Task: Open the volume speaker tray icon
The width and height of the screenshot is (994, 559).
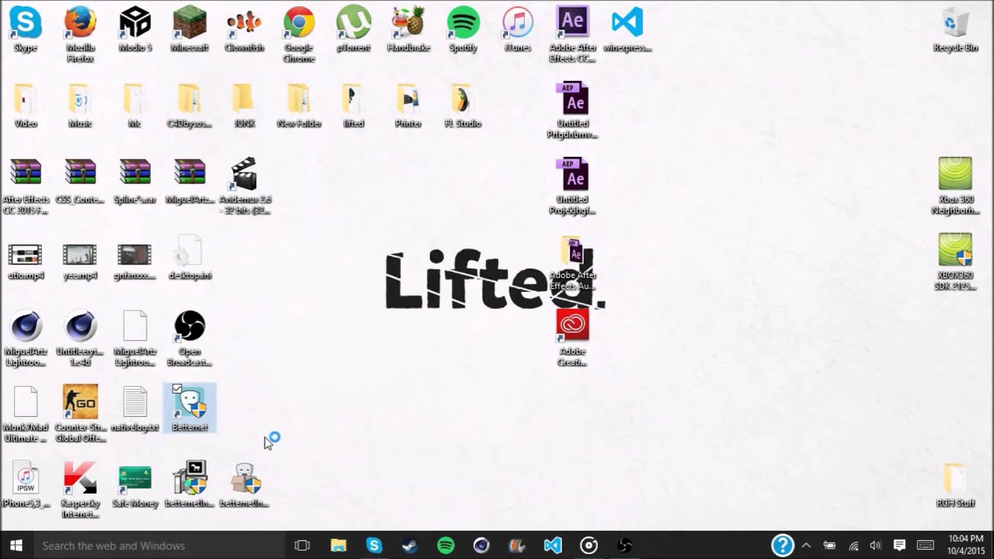Action: 875,546
